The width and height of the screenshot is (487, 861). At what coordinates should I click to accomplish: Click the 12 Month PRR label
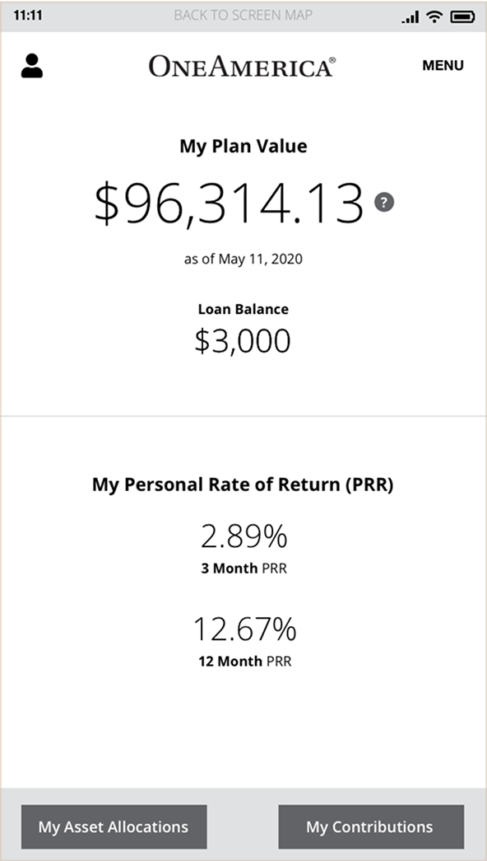pos(244,661)
